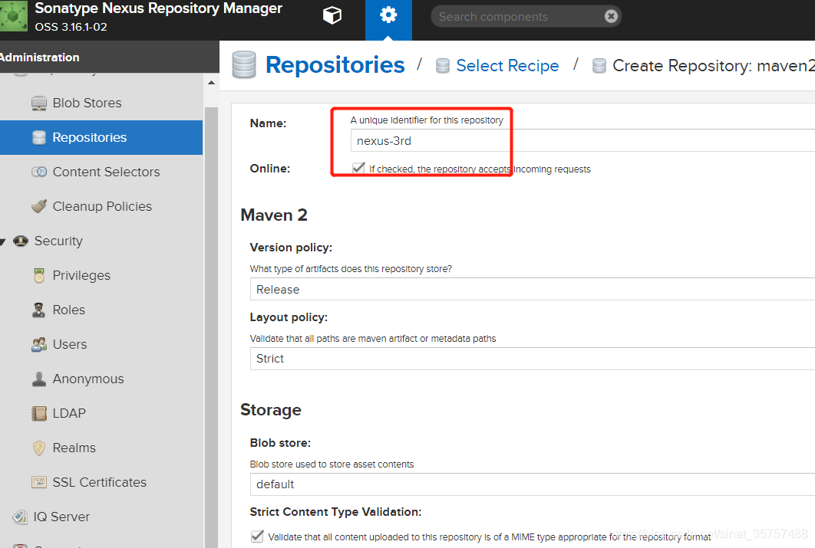Click the Repositories sidebar database icon
Viewport: 815px width, 548px height.
coord(39,137)
